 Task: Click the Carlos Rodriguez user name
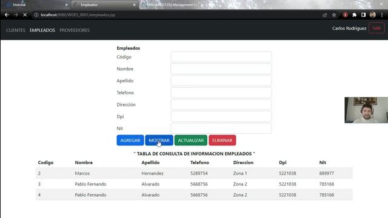[349, 28]
